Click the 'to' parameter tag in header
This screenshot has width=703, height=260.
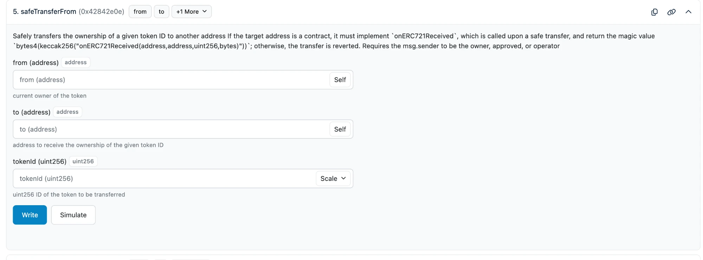(x=161, y=12)
